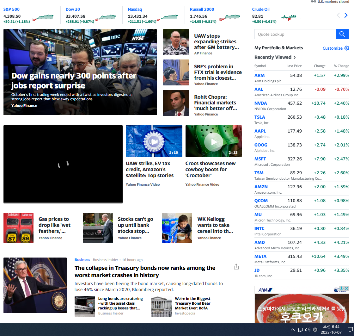Open the Customize gear icon

pyautogui.click(x=346, y=48)
